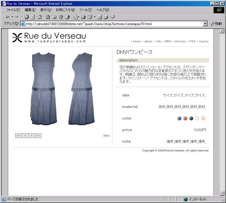Click the 10,000円 price value
Screen dimensions: 226x203
click(200, 130)
